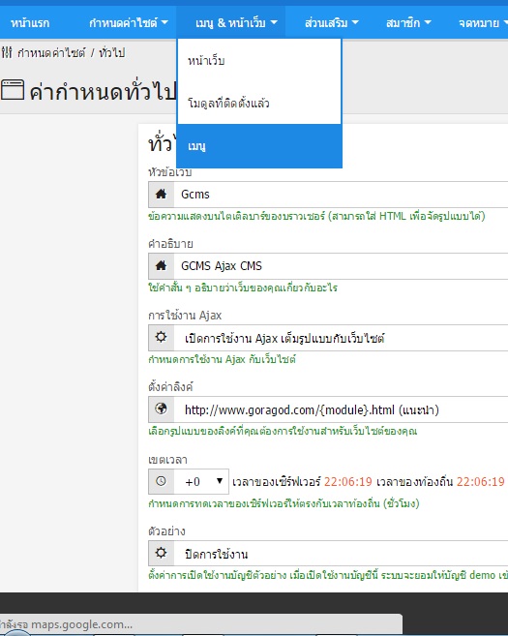Click the server time 22:06:19 value

[347, 481]
